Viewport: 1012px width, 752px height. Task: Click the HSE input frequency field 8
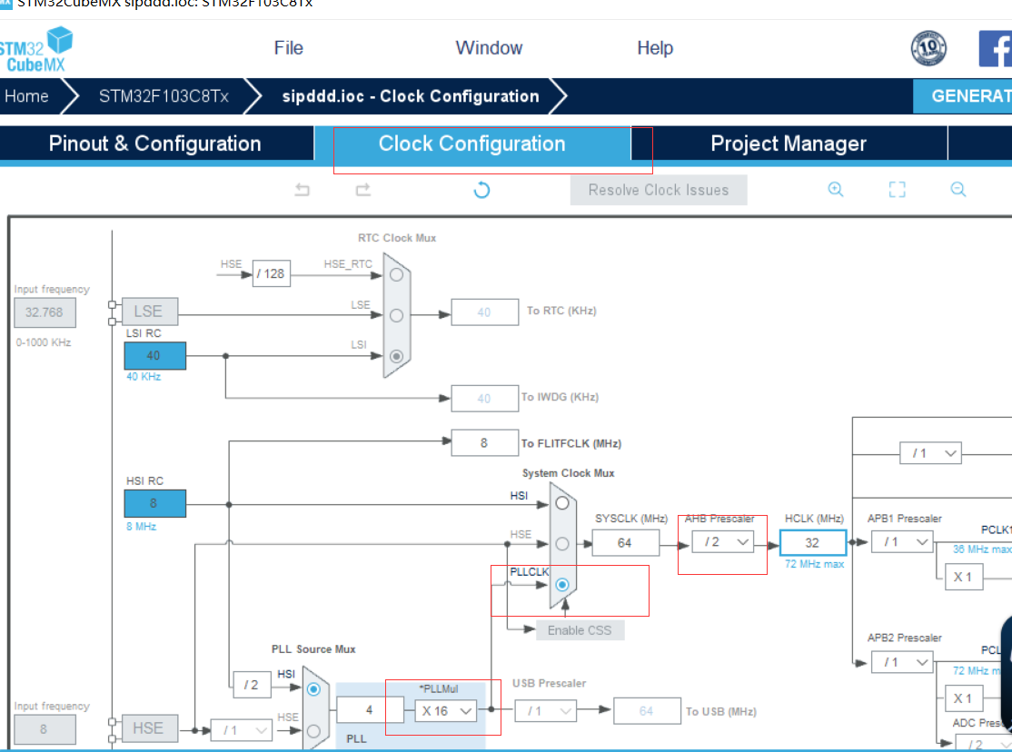(x=45, y=729)
